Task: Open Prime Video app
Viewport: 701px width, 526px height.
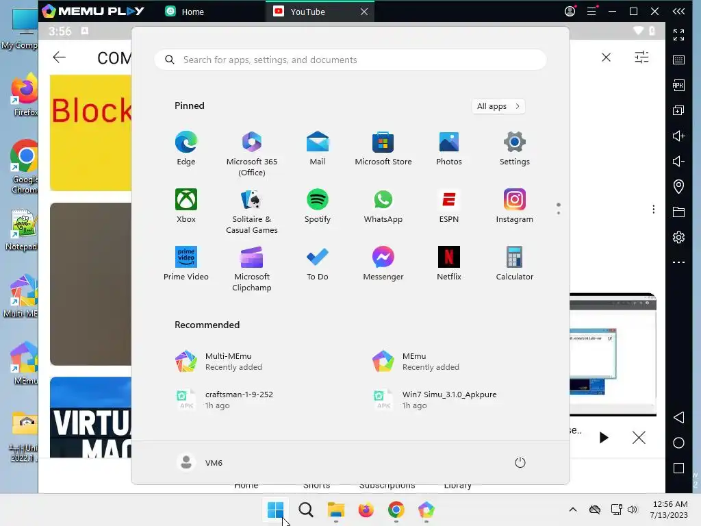Action: [186, 264]
